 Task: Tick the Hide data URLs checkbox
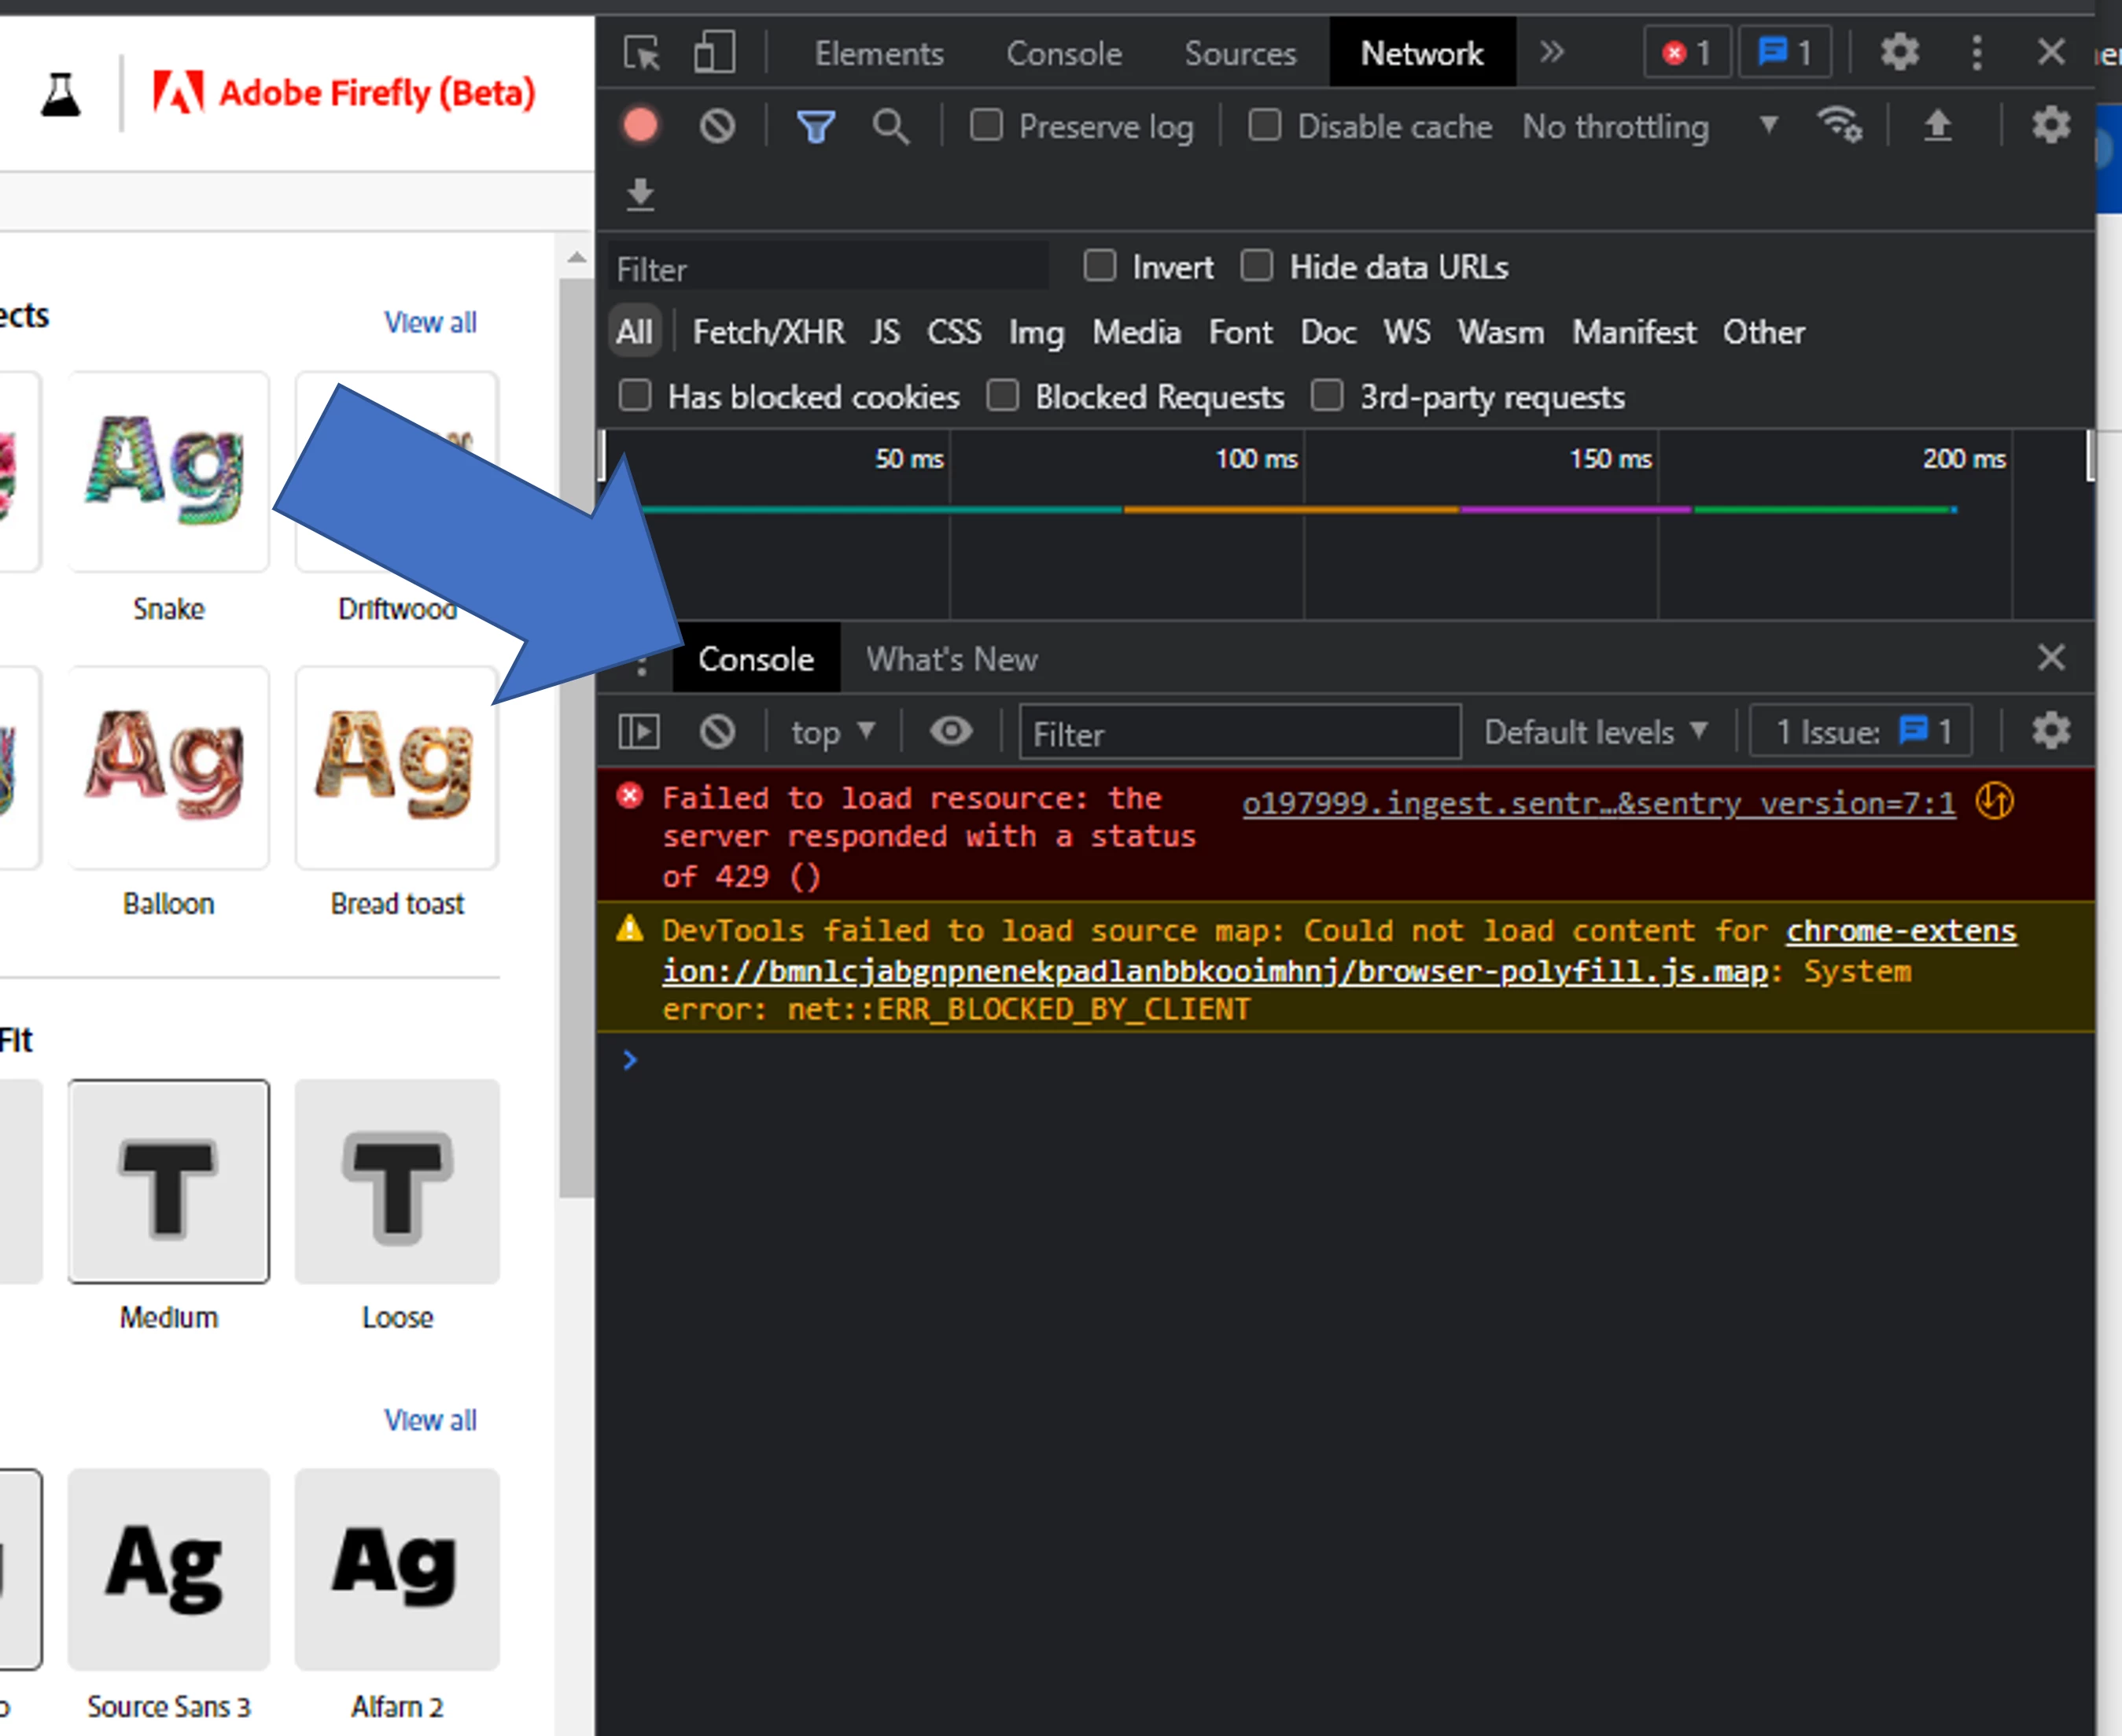[1257, 267]
